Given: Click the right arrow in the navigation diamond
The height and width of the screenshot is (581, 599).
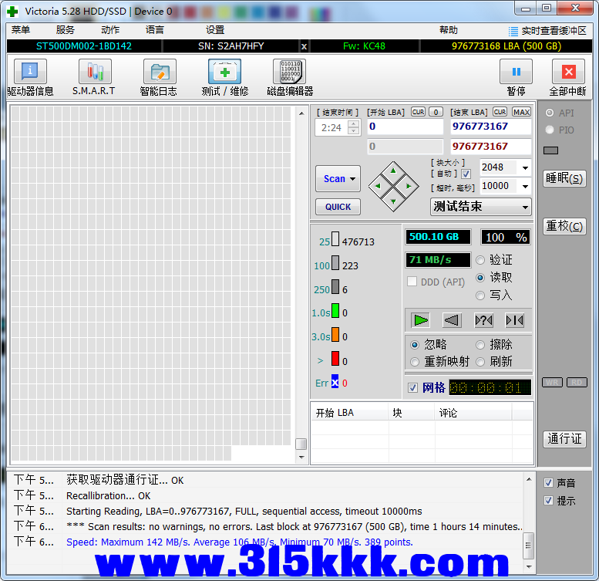Looking at the screenshot, I should point(409,186).
